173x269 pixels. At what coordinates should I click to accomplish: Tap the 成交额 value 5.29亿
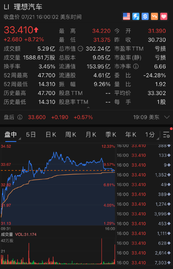coord(46,49)
